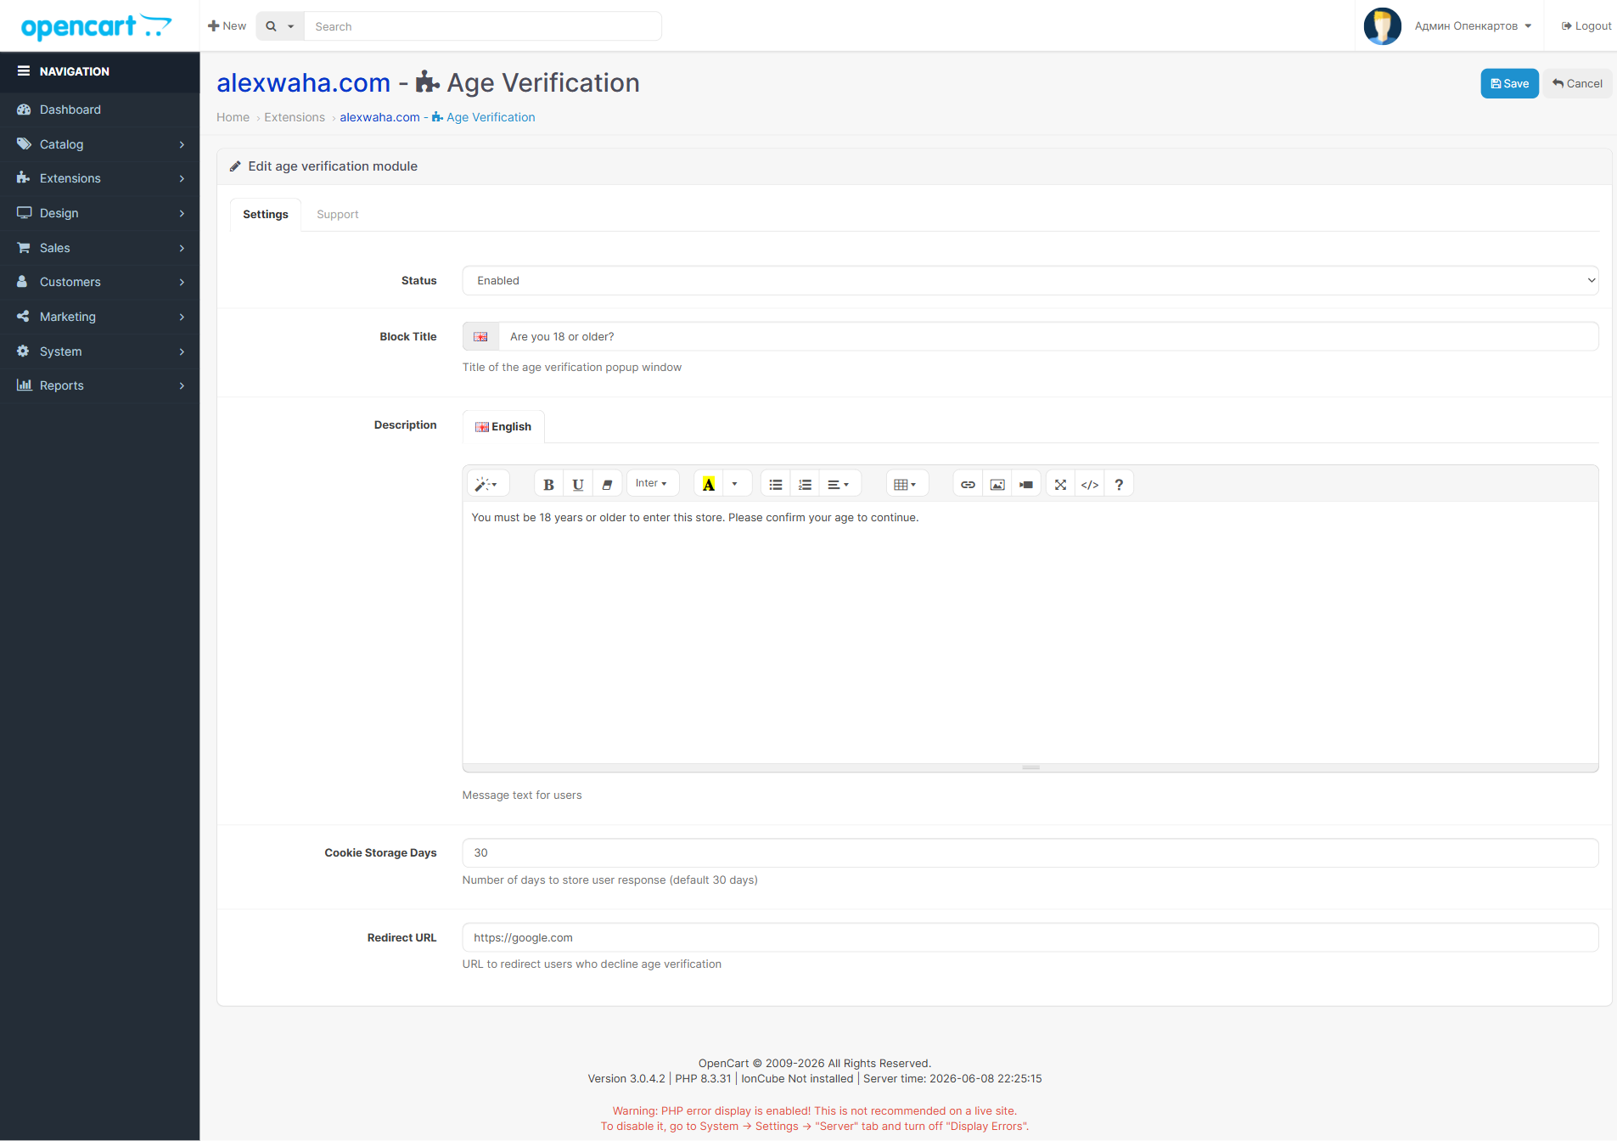Switch to the Settings tab
Image resolution: width=1617 pixels, height=1141 pixels.
266,214
